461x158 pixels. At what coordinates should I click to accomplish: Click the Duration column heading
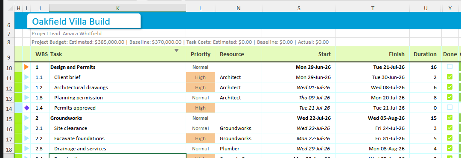coord(425,54)
